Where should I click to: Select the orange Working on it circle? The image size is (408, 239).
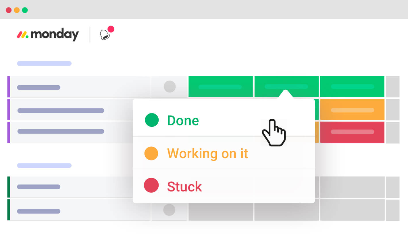(151, 153)
